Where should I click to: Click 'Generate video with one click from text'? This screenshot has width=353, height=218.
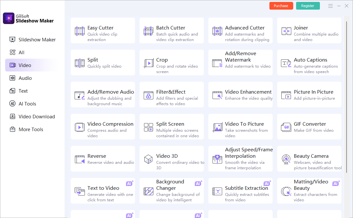[x=110, y=197]
